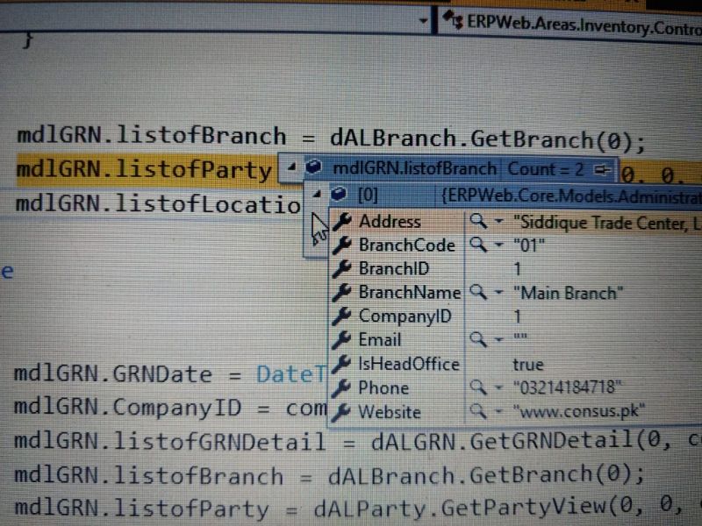
Task: Click the Count = 2 value in datatip
Action: pyautogui.click(x=546, y=169)
